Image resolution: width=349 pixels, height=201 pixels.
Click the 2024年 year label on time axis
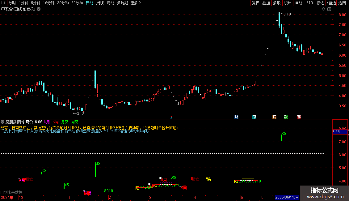(7, 197)
